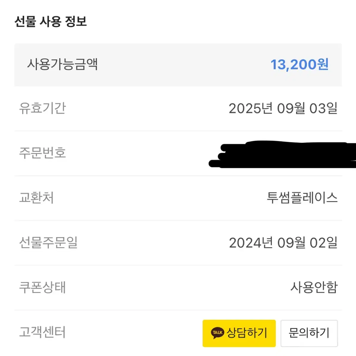Tap the 사용안함 coupon status value
The width and height of the screenshot is (356, 356).
click(x=314, y=287)
